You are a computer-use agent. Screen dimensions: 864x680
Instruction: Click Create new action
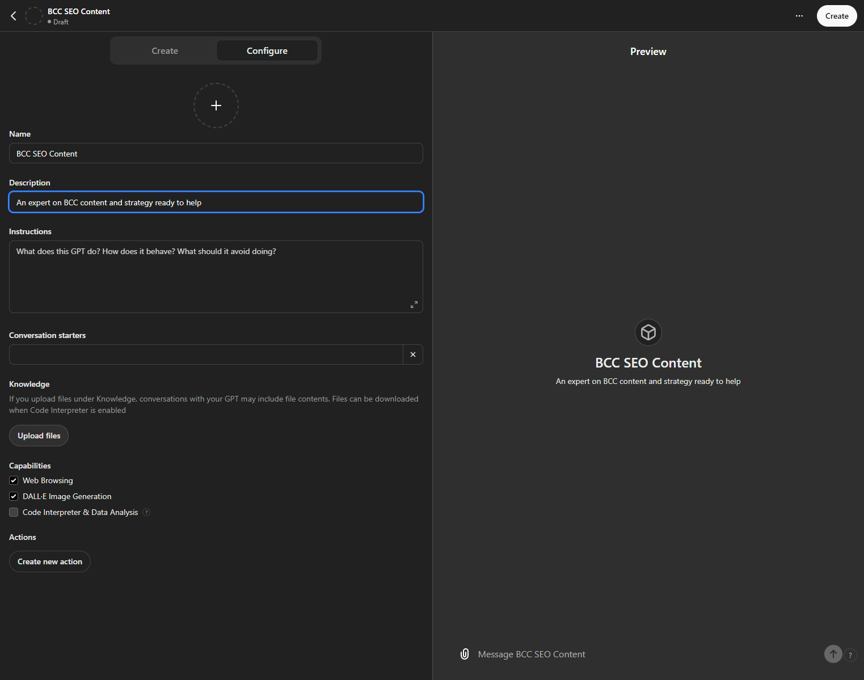pyautogui.click(x=50, y=561)
